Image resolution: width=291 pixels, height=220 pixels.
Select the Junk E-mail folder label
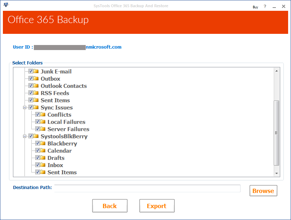[x=56, y=72]
